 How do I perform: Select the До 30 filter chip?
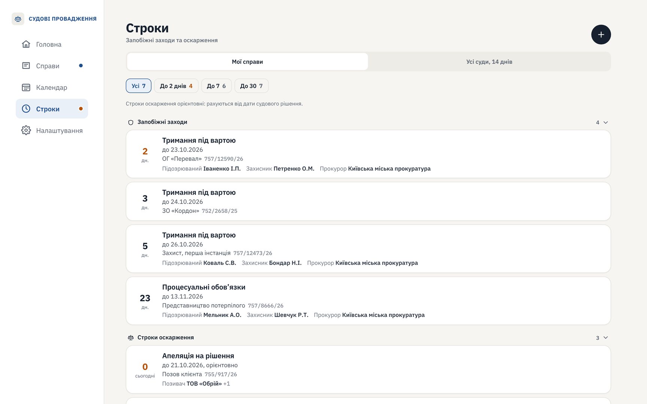tap(251, 86)
